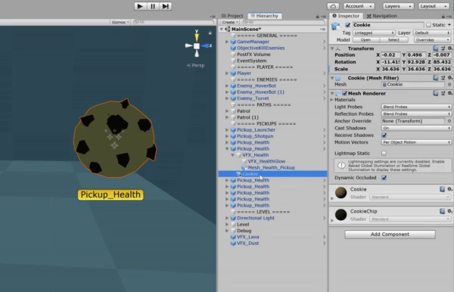Click the scene orientation gizmo center cube
Screen dimensions: 454x292
(197, 45)
